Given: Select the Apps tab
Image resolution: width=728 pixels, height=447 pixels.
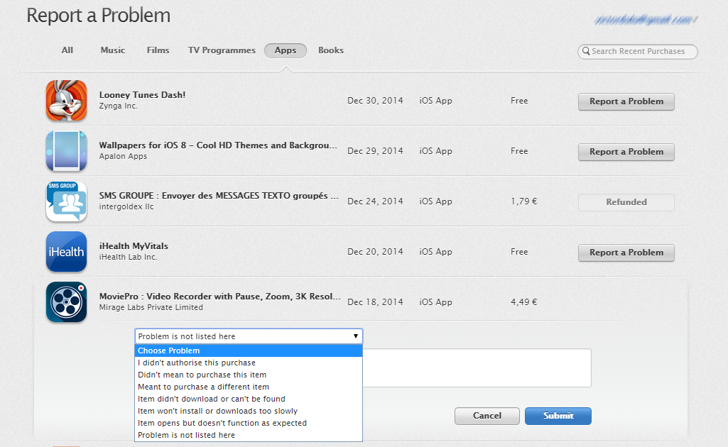Looking at the screenshot, I should point(285,50).
